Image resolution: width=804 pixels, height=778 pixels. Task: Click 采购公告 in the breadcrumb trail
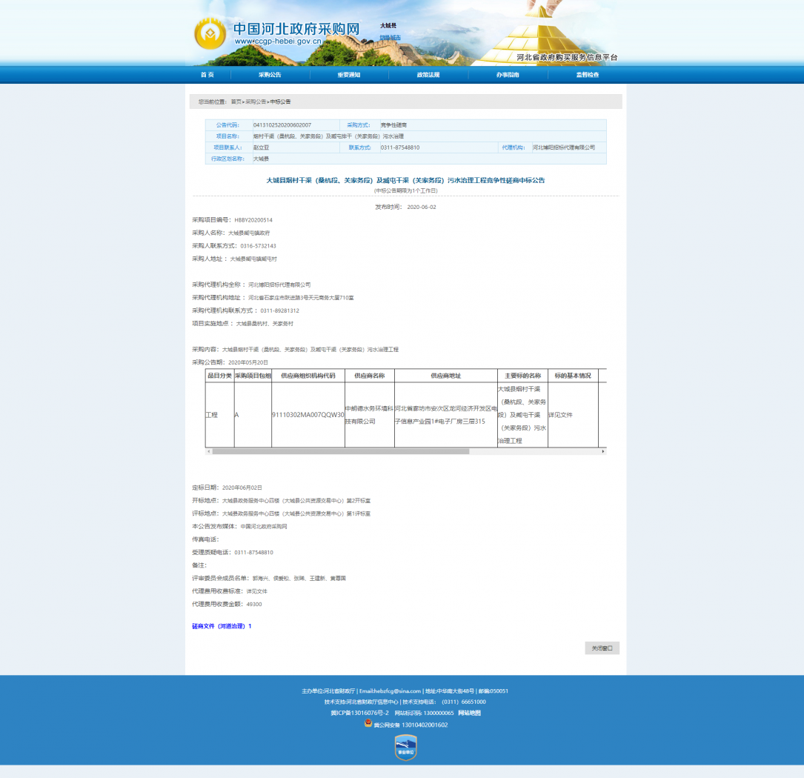[256, 102]
